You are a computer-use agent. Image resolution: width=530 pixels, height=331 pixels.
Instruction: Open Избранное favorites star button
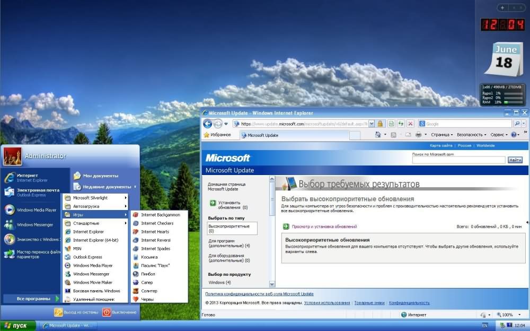pos(217,135)
